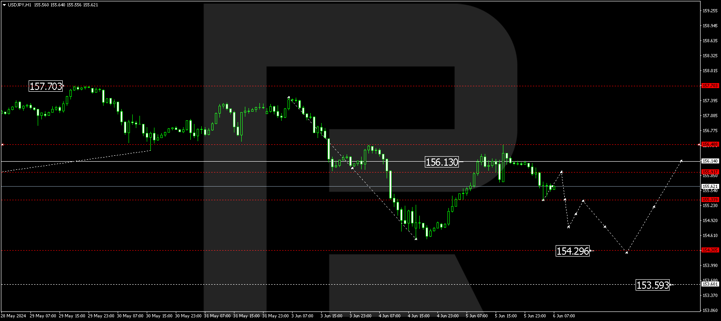721x321 pixels.
Task: Click the 30 May 15:00 time axis label
Action: [x=159, y=316]
